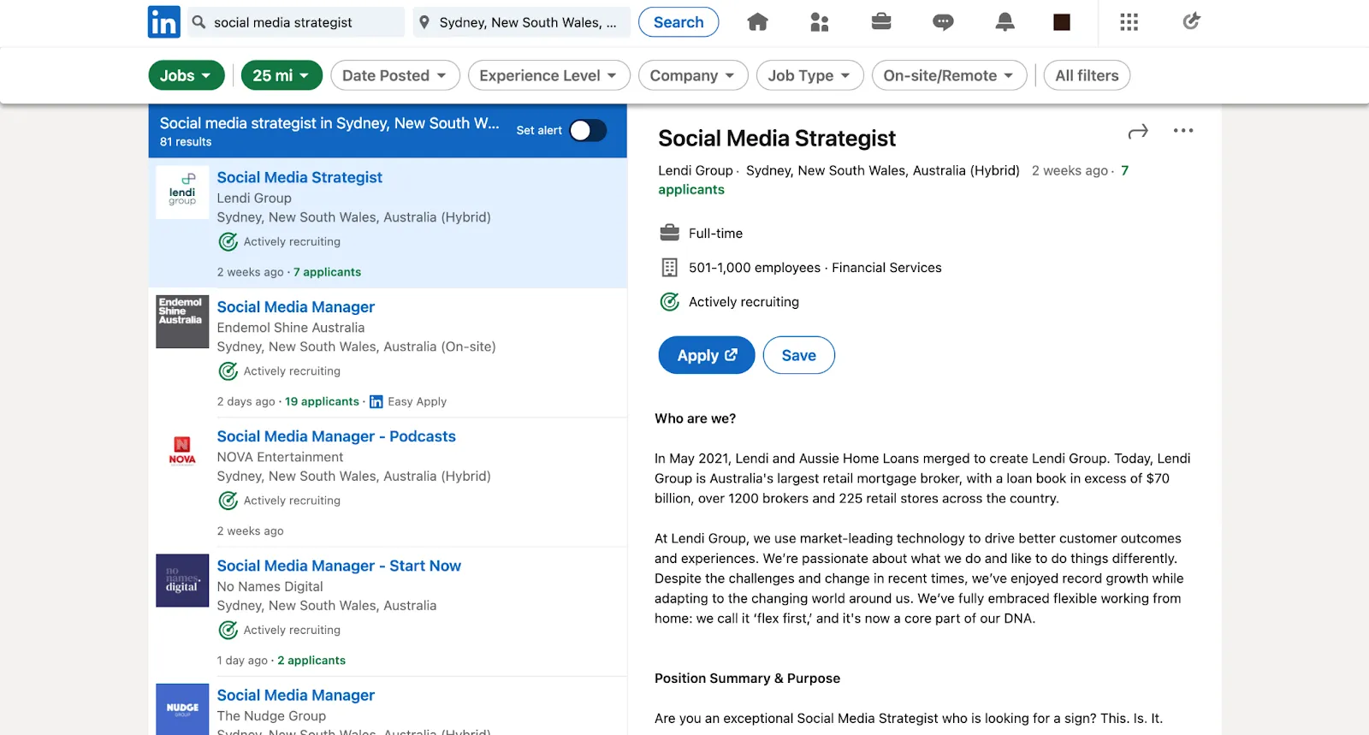
Task: Share the job with arrow icon
Action: click(x=1138, y=131)
